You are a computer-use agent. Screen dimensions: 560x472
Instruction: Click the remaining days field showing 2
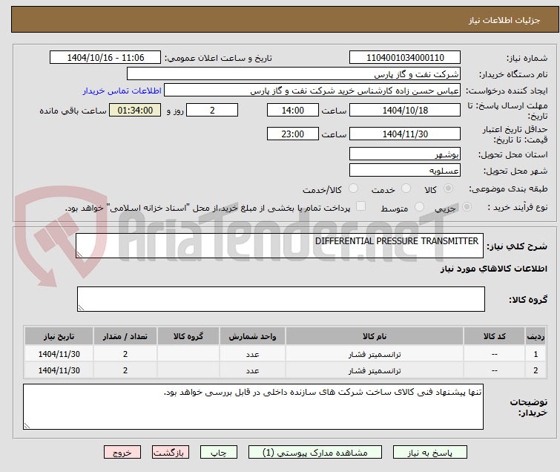coord(212,110)
